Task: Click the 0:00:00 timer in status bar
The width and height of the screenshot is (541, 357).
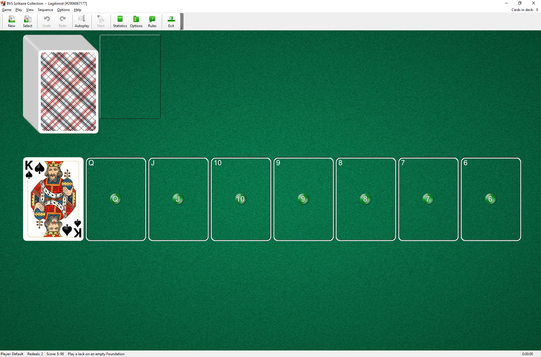Action: [528, 354]
